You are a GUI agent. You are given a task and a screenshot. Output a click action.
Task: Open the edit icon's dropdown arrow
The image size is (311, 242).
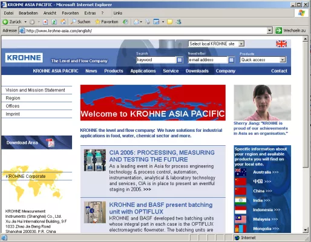163,22
